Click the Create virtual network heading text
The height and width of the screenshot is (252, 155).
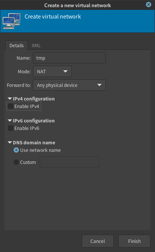[53, 17]
